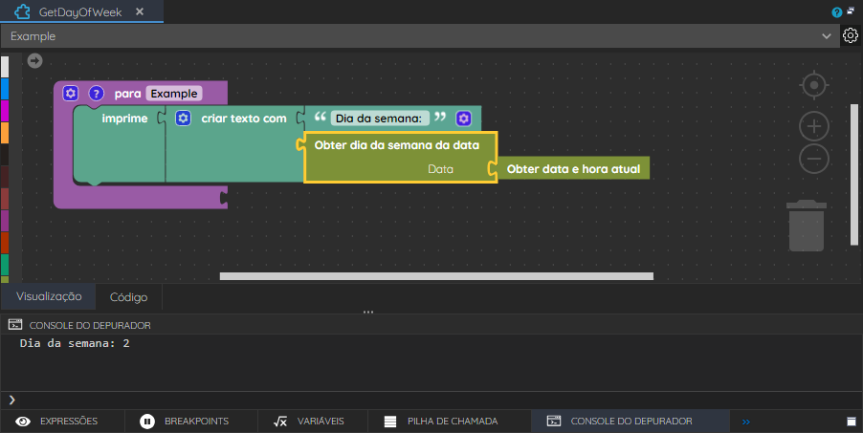Open help via the blue question mark icon
863x433 pixels.
(836, 12)
